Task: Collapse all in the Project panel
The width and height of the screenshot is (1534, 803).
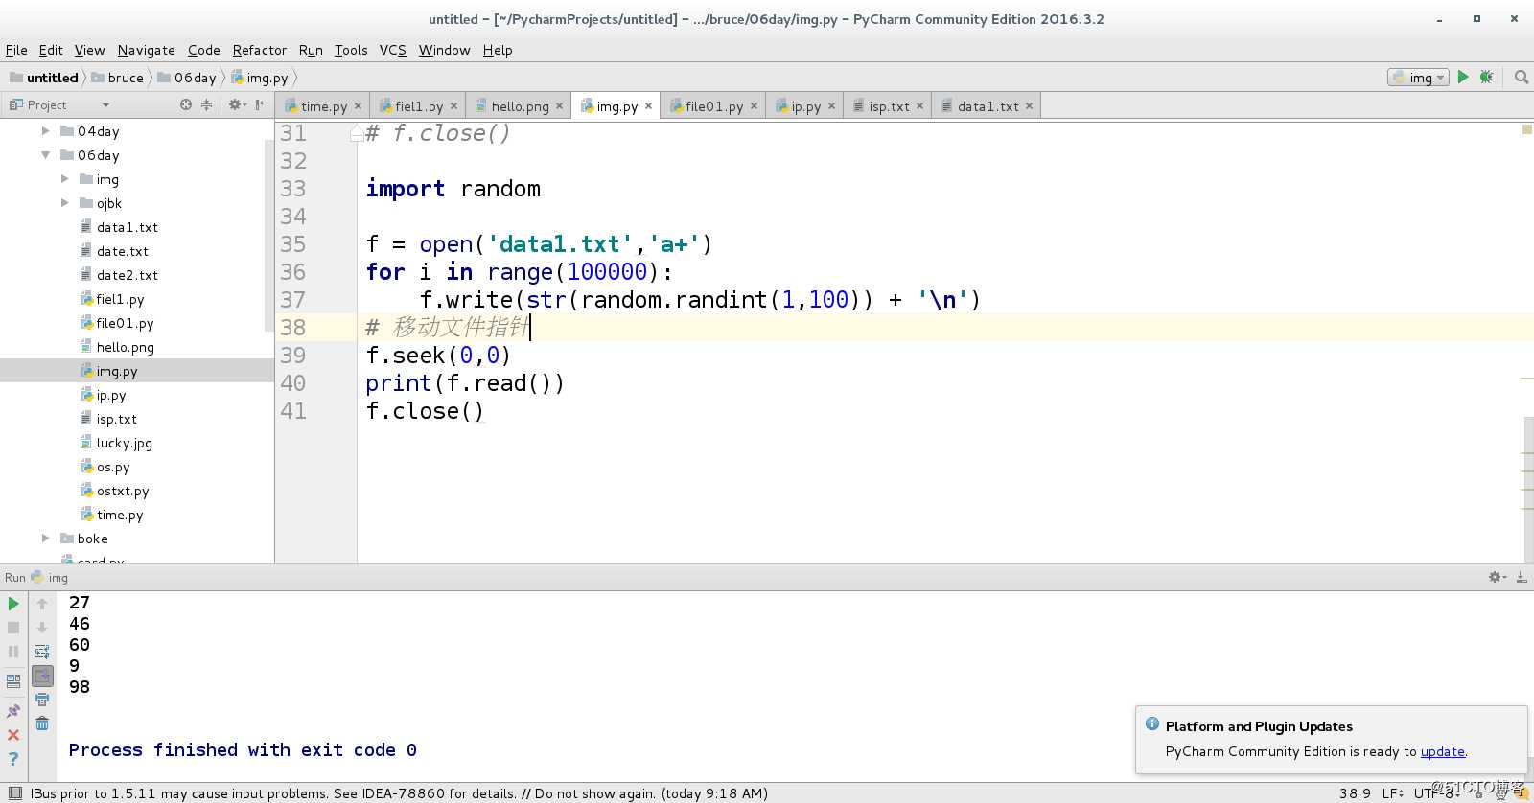Action: 206,104
